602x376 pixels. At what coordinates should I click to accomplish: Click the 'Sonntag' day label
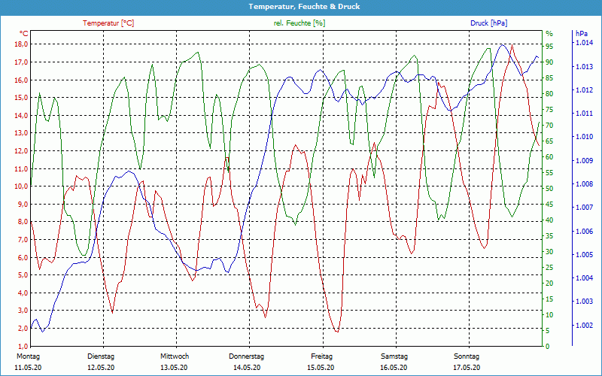467,356
